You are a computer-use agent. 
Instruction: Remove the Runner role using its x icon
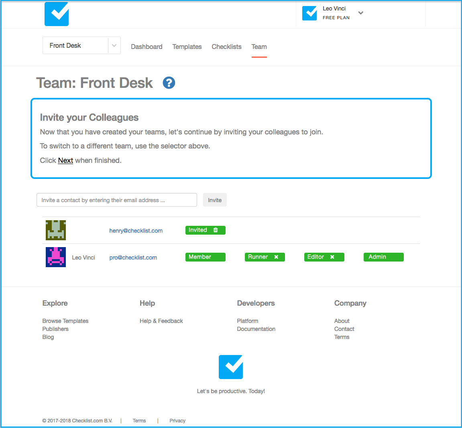276,257
